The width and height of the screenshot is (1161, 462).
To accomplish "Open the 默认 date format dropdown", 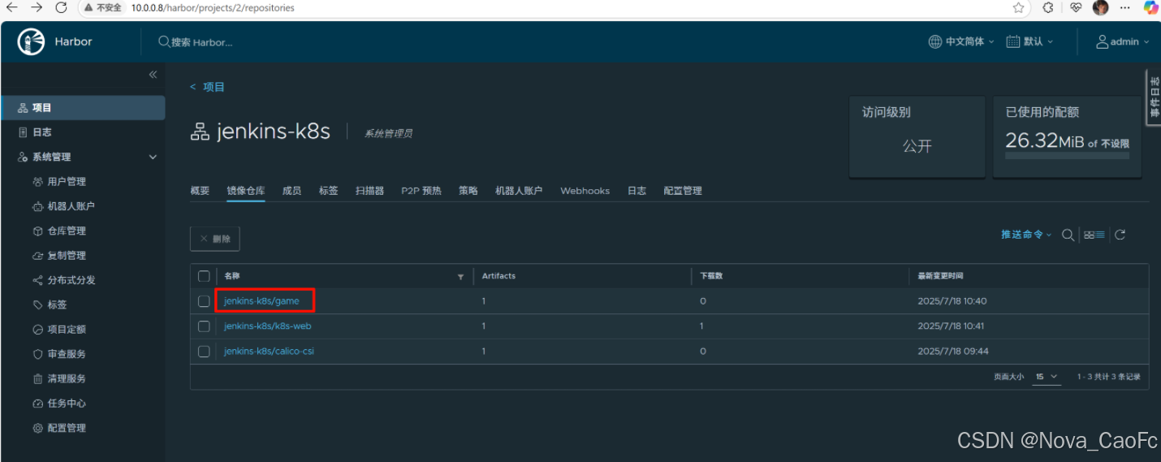I will pos(1029,41).
